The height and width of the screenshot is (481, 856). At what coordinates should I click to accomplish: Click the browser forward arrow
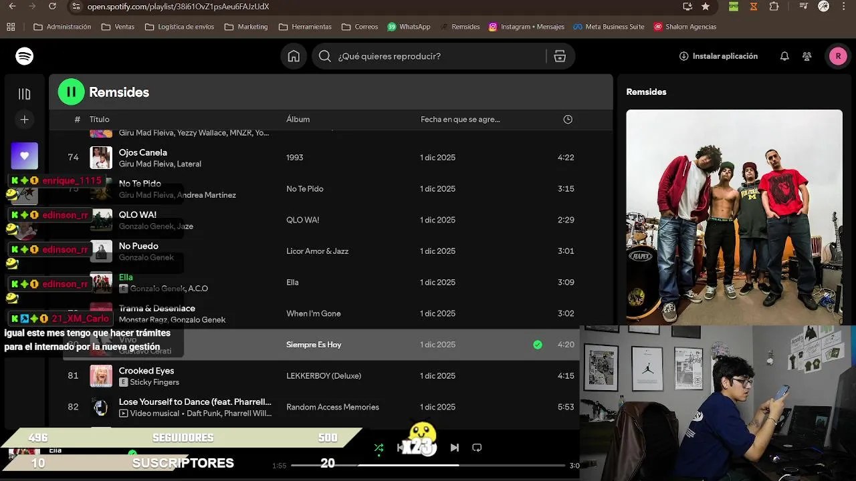pos(32,7)
